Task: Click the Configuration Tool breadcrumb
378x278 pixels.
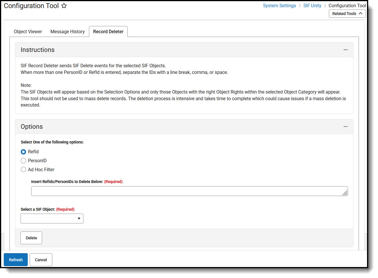Action: point(347,5)
